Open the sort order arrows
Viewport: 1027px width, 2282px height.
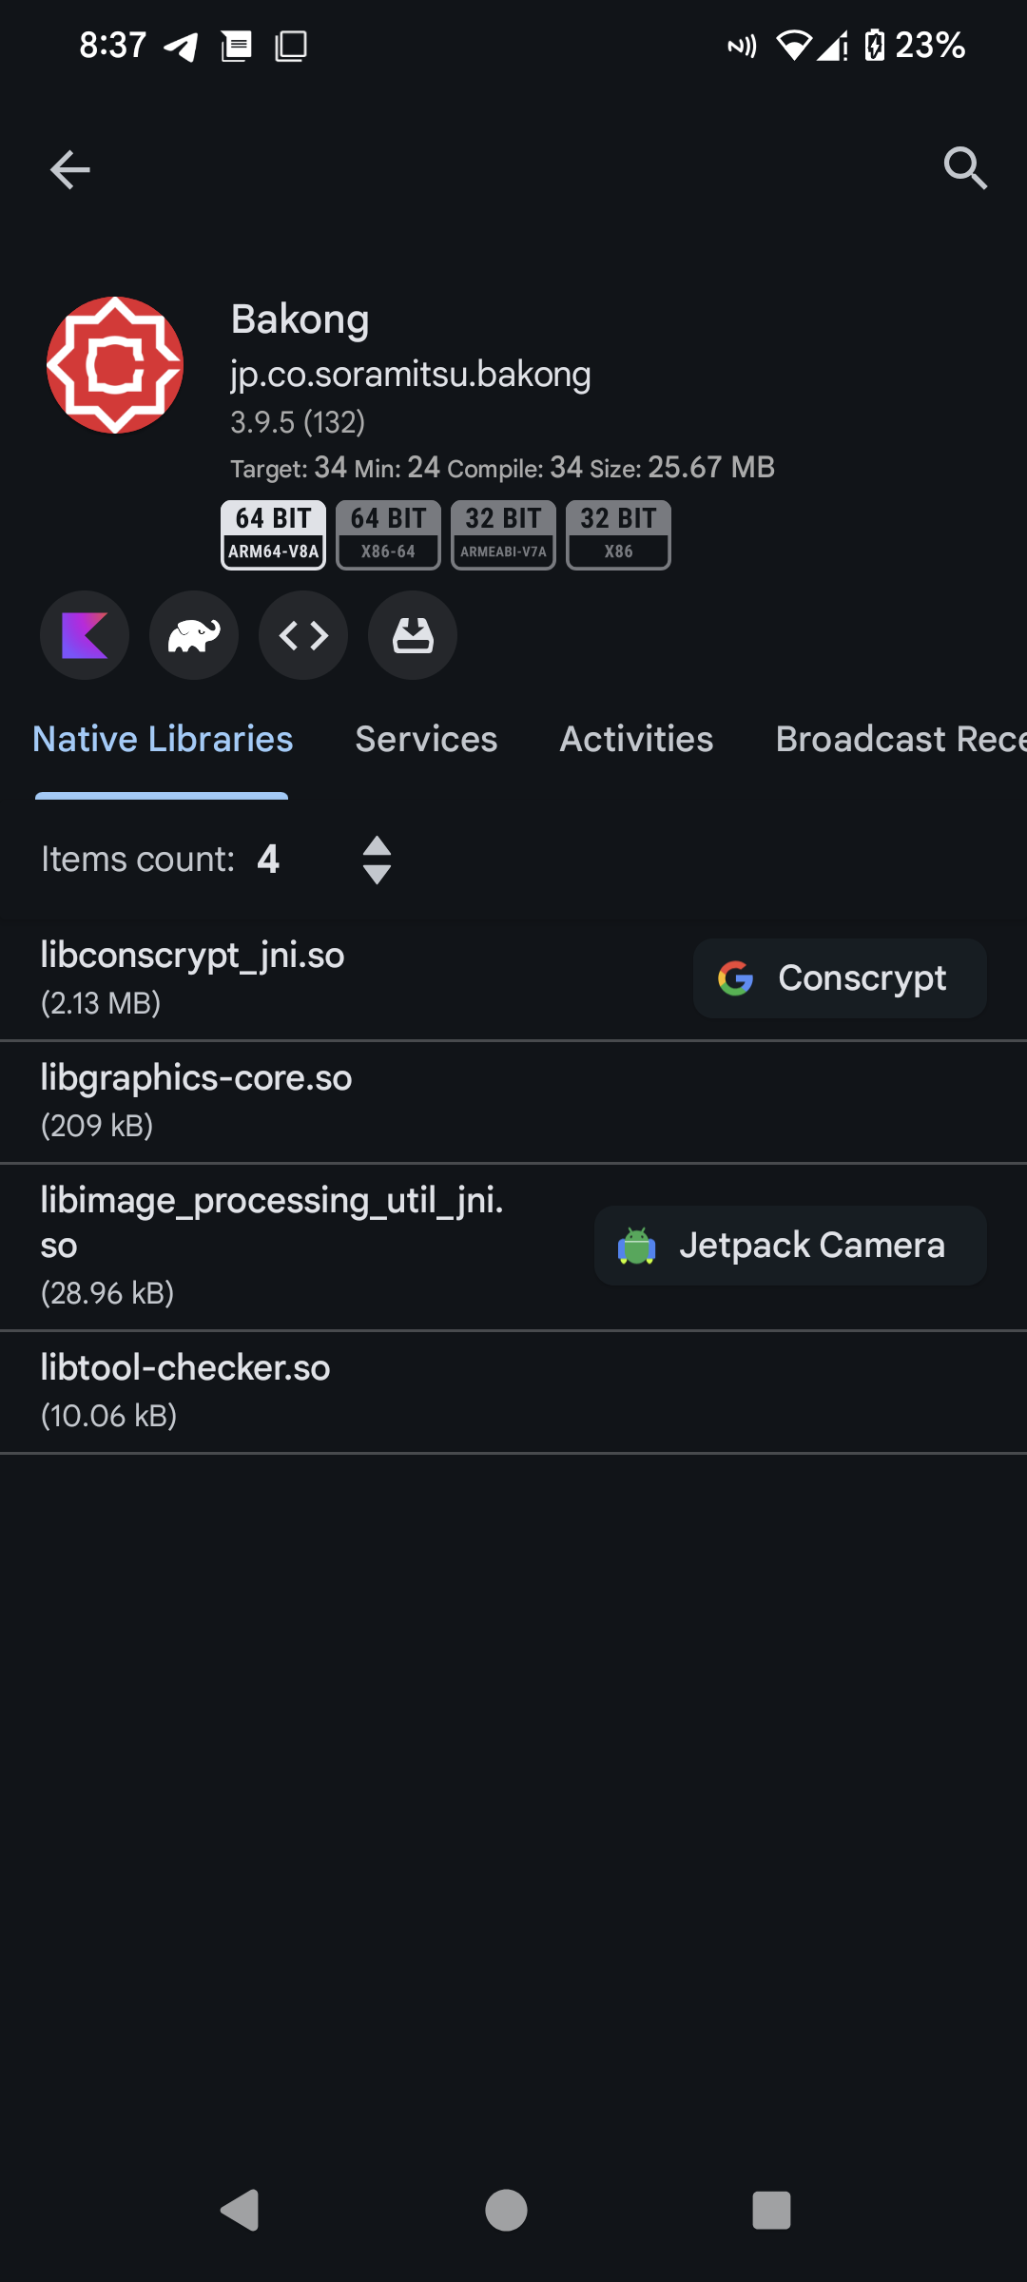[x=378, y=860]
